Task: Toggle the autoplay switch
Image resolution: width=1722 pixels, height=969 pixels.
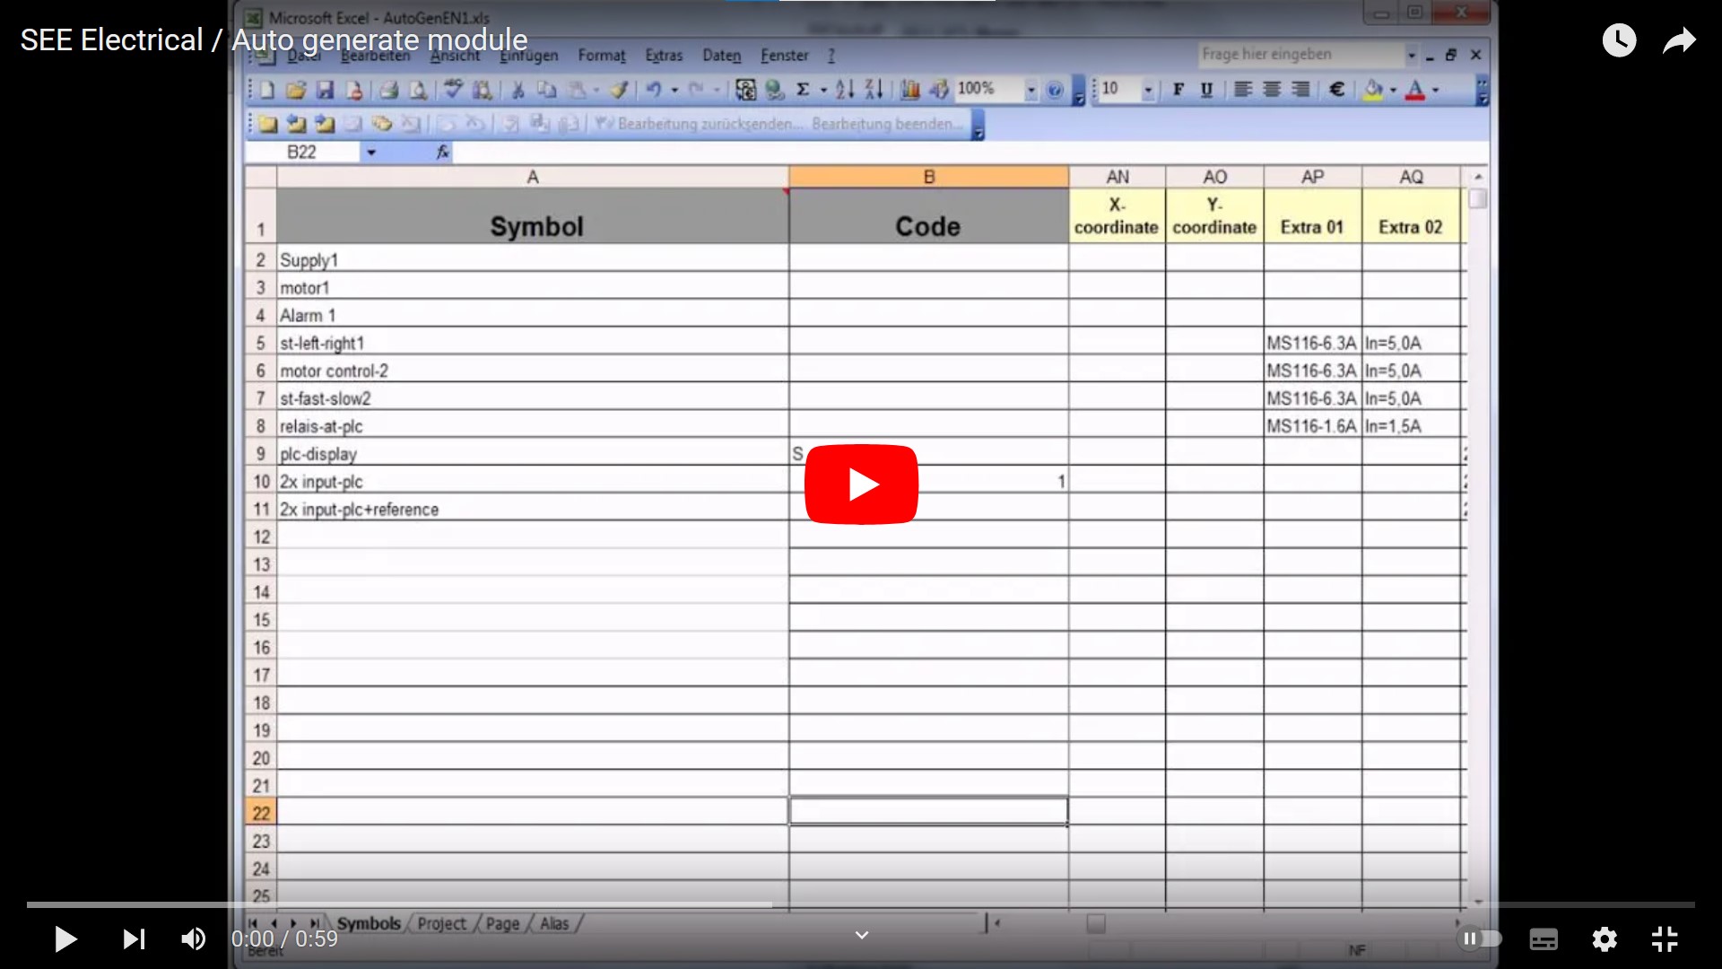Action: (x=1480, y=938)
